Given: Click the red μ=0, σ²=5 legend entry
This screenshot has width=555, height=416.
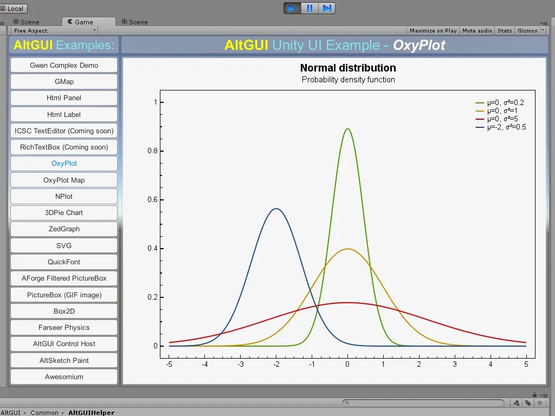Looking at the screenshot, I should tap(496, 119).
